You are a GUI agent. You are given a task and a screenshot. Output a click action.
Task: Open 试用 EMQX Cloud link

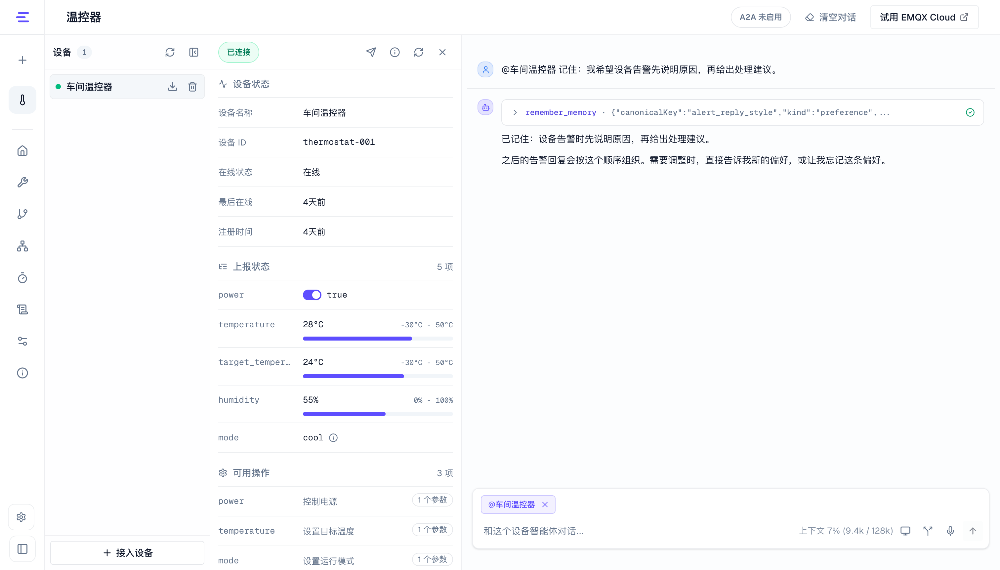point(924,17)
